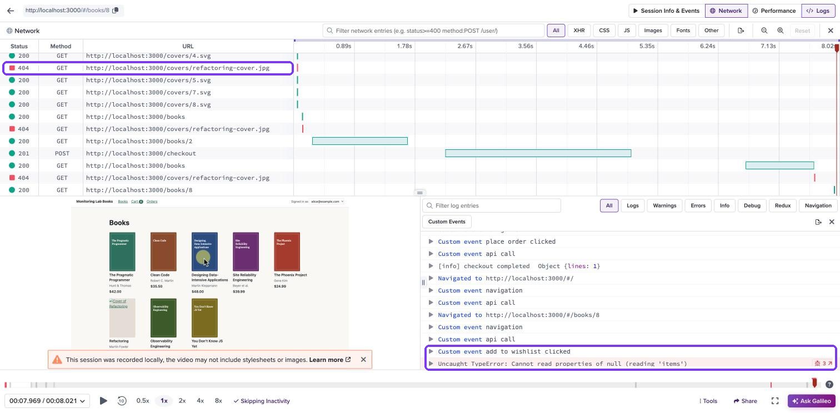Click the drag handle below the network table
This screenshot has height=413, width=840.
pos(419,193)
